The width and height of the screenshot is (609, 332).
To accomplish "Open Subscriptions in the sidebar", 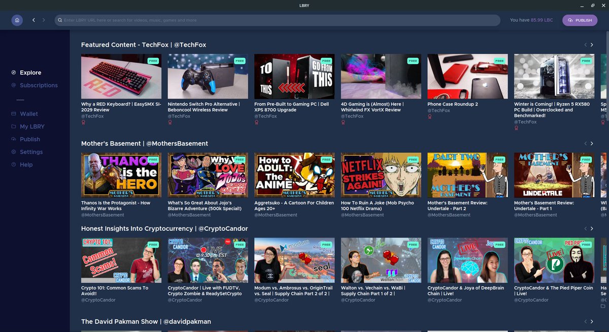I will [39, 85].
